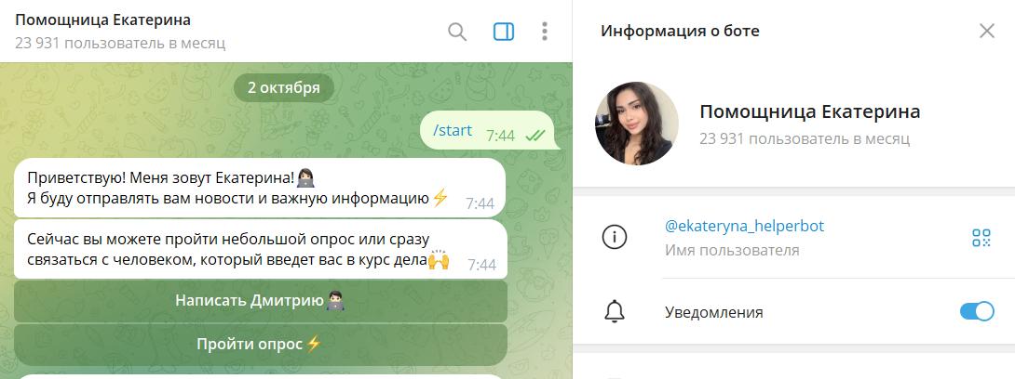Click the info circle icon beside username
Image resolution: width=1015 pixels, height=379 pixels.
point(615,238)
